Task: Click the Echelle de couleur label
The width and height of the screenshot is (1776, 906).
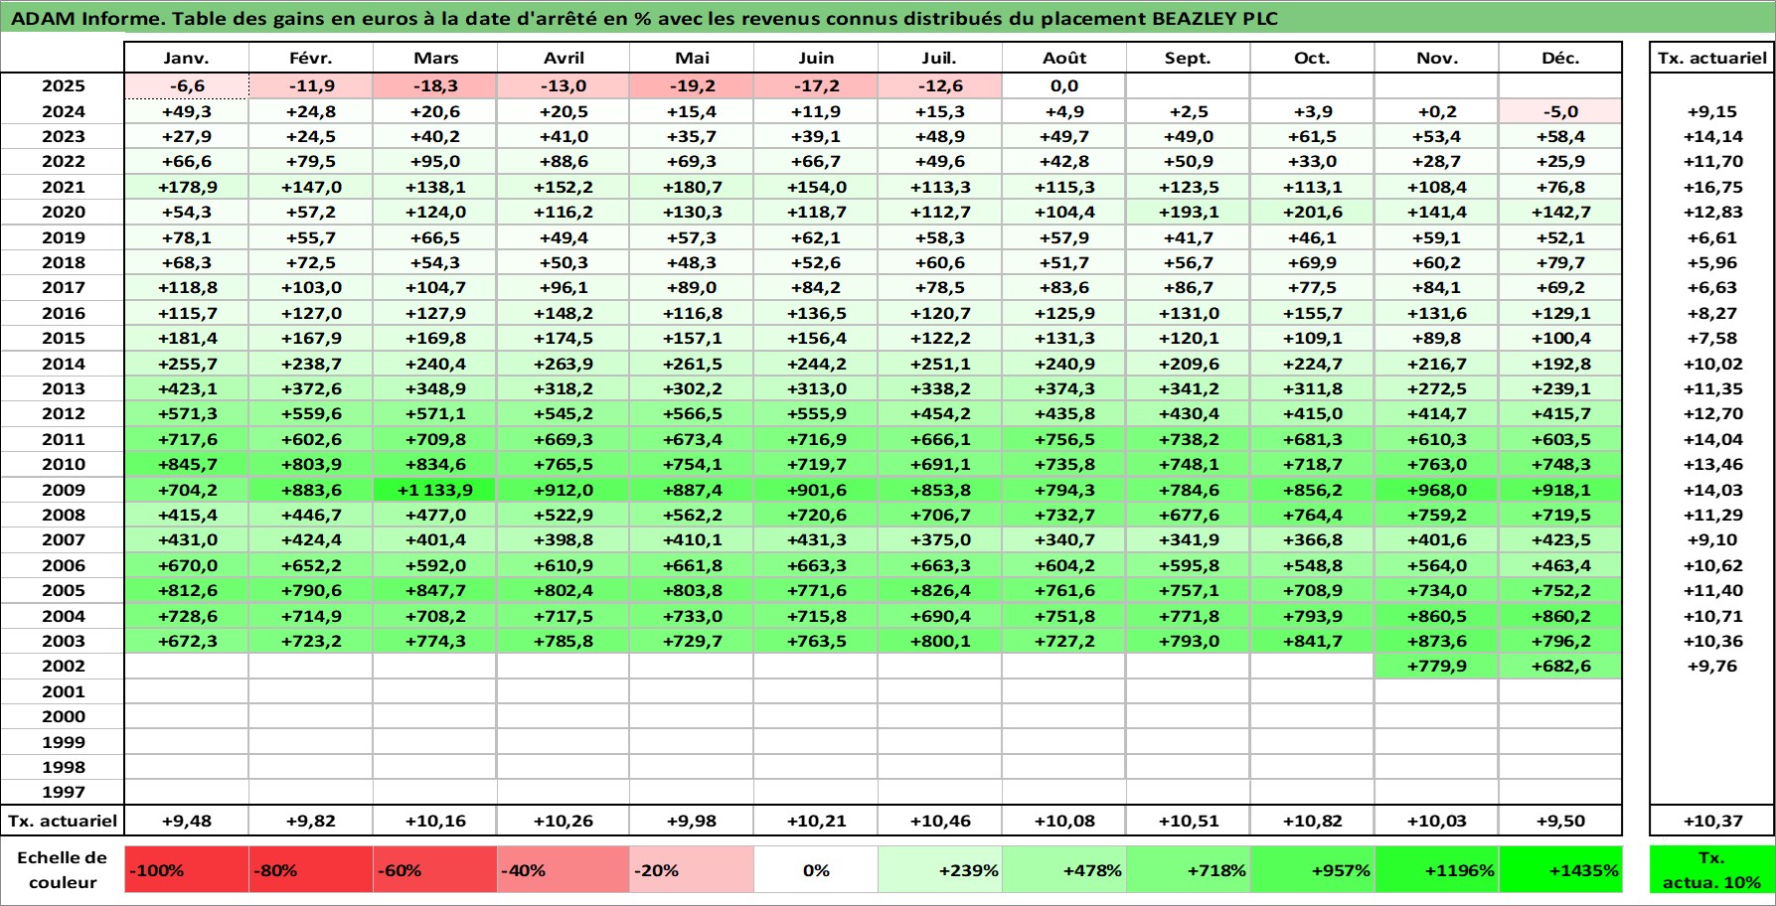Action: (63, 869)
